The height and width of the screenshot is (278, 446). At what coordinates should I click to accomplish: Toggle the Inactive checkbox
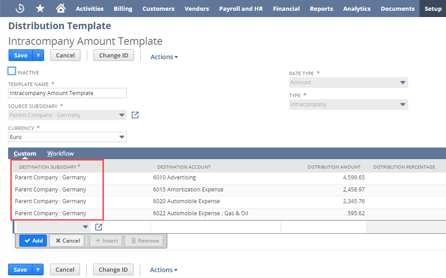coord(12,71)
